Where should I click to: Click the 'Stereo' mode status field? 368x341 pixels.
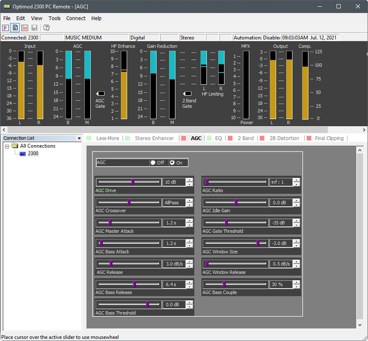(x=193, y=37)
